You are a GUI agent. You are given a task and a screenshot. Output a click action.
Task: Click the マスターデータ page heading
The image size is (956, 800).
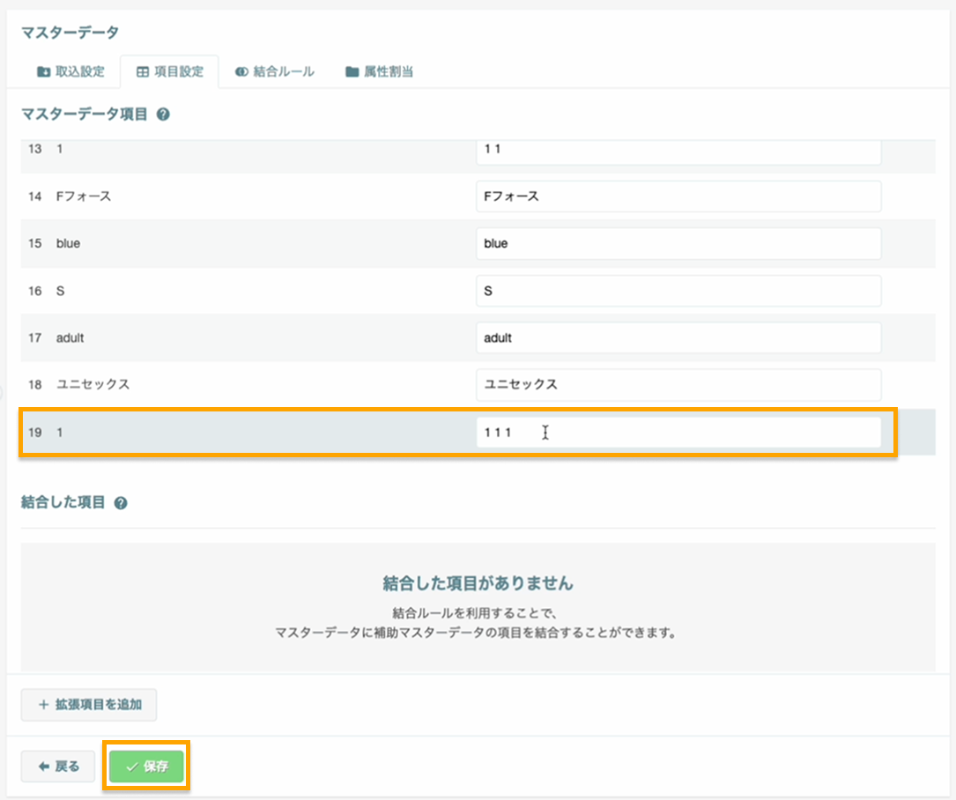pyautogui.click(x=70, y=33)
